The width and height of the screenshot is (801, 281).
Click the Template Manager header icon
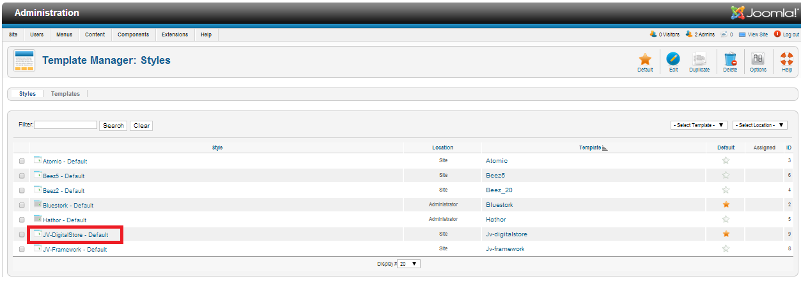click(24, 61)
